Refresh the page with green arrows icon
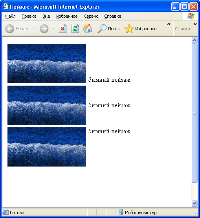The height and width of the screenshot is (218, 200). coord(75,29)
